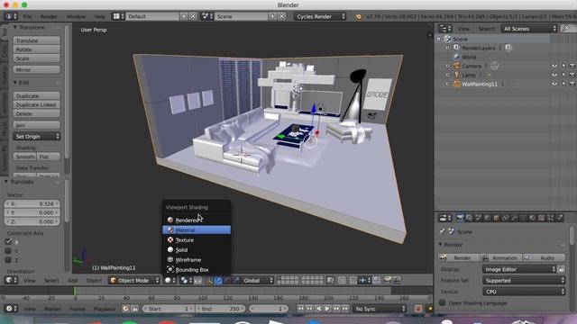This screenshot has width=577, height=324.
Task: Open the Render menu in top bar
Action: pyautogui.click(x=49, y=16)
